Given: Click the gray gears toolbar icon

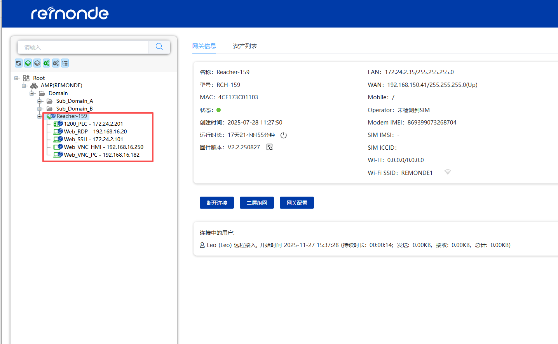Looking at the screenshot, I should pos(56,63).
